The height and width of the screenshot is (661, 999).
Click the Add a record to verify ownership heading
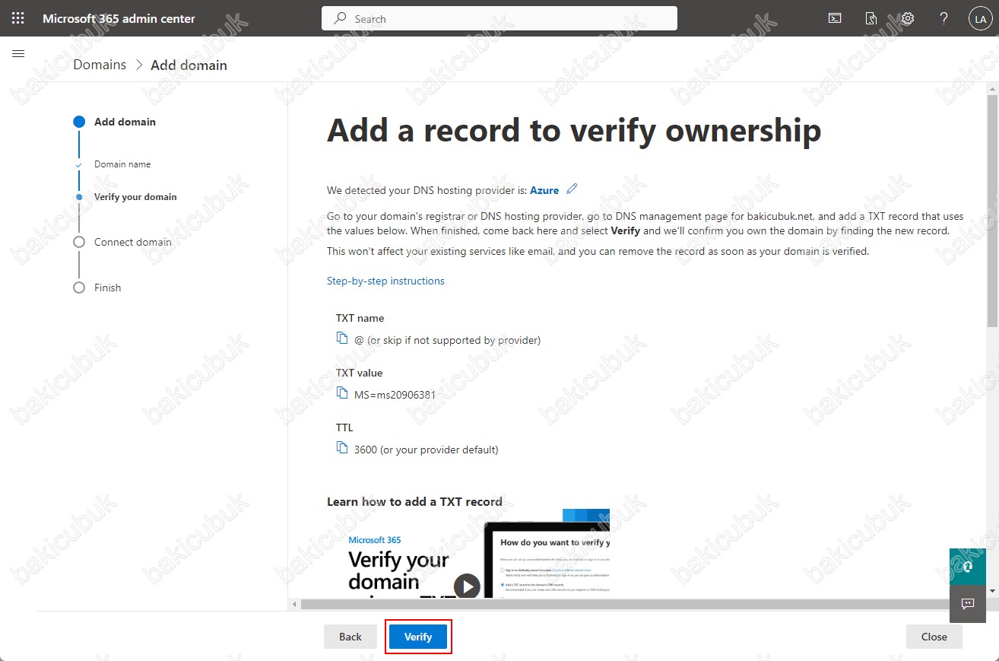tap(574, 130)
